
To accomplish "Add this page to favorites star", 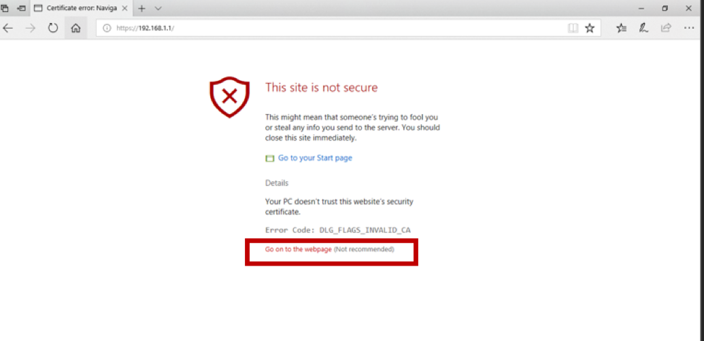I will click(590, 29).
